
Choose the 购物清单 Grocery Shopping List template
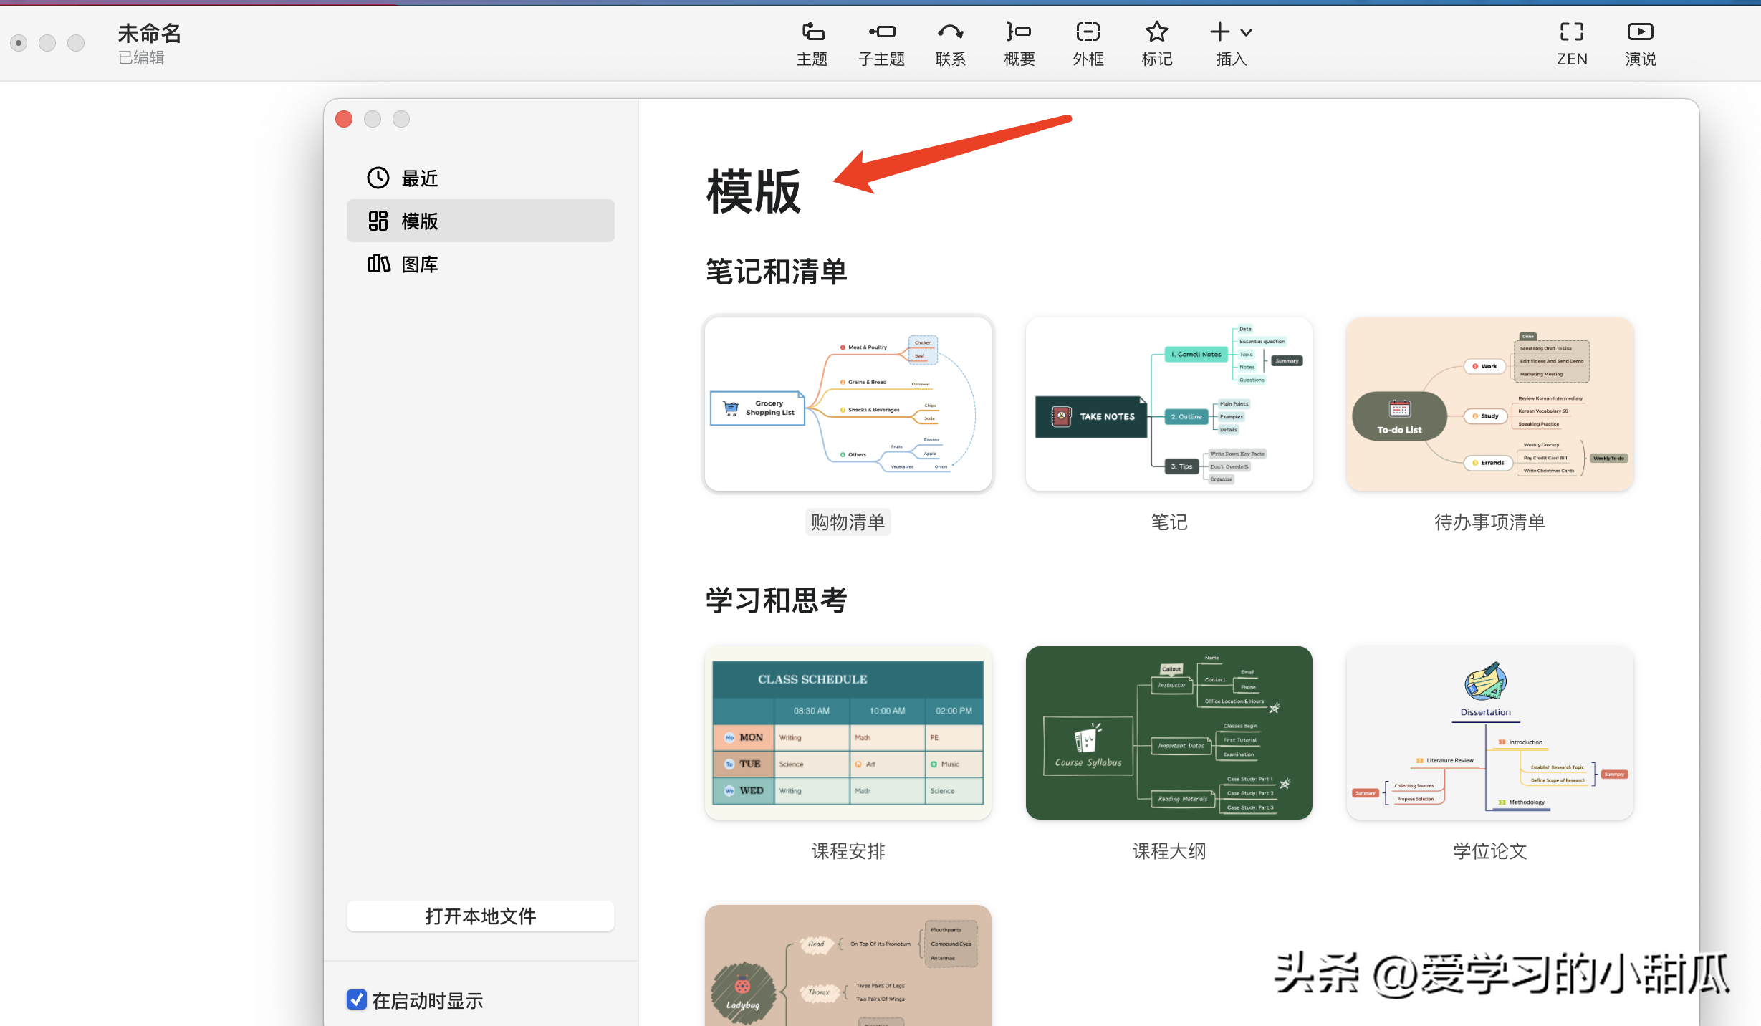(x=848, y=404)
